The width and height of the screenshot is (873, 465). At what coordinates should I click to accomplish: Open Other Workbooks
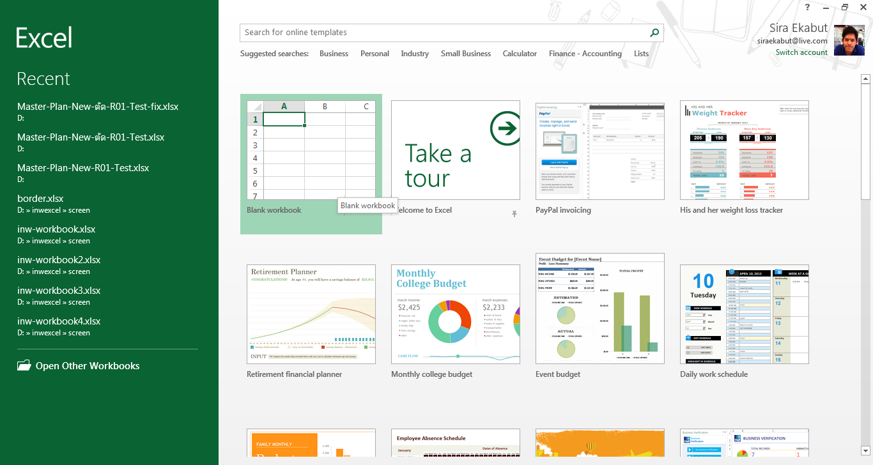click(88, 366)
